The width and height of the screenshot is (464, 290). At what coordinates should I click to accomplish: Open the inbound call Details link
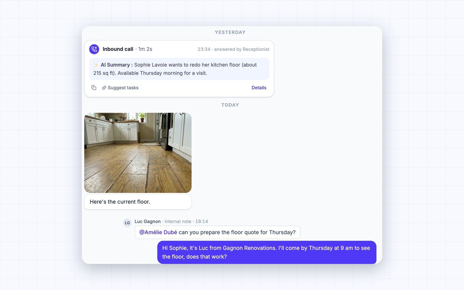click(x=259, y=88)
